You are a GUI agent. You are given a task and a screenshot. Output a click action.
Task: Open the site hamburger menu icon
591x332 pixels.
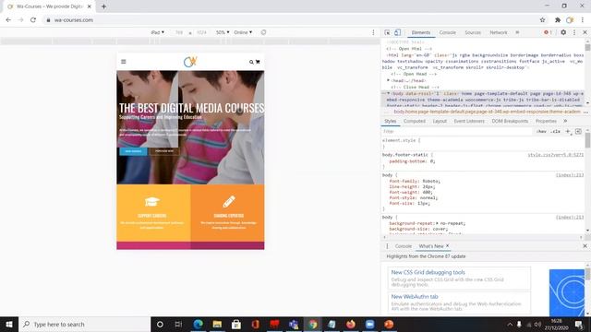point(123,62)
